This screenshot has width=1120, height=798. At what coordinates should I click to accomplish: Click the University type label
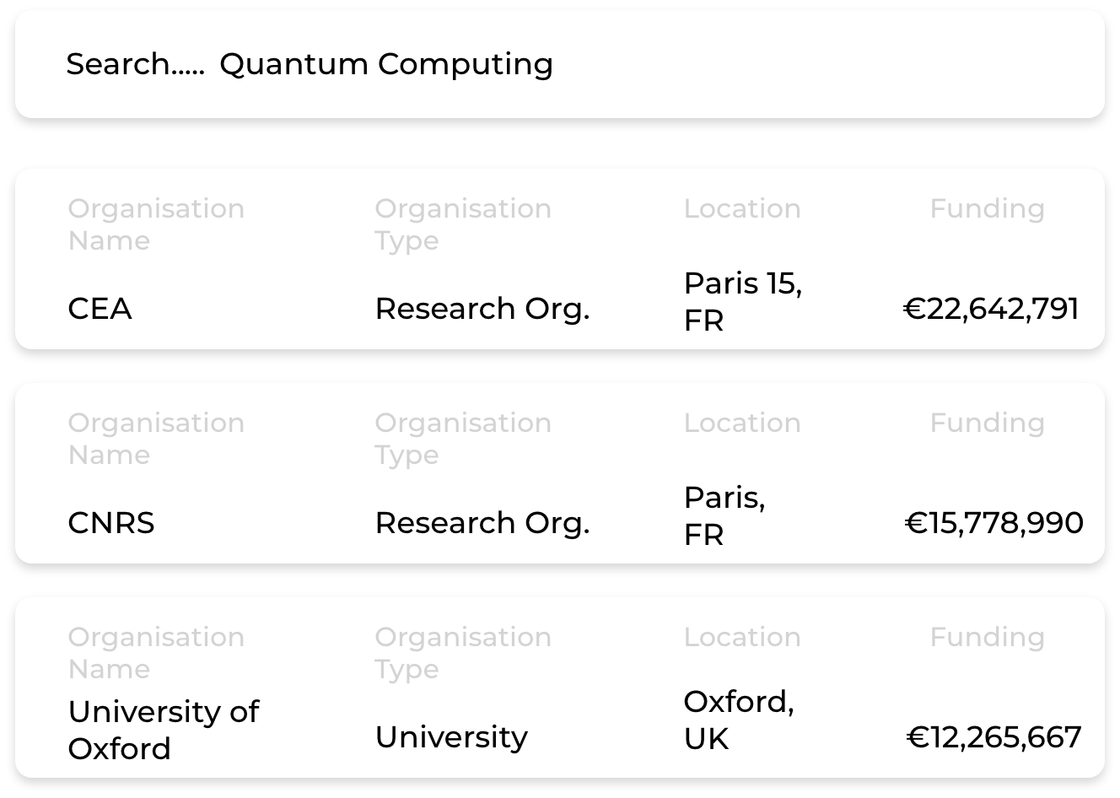tap(451, 737)
